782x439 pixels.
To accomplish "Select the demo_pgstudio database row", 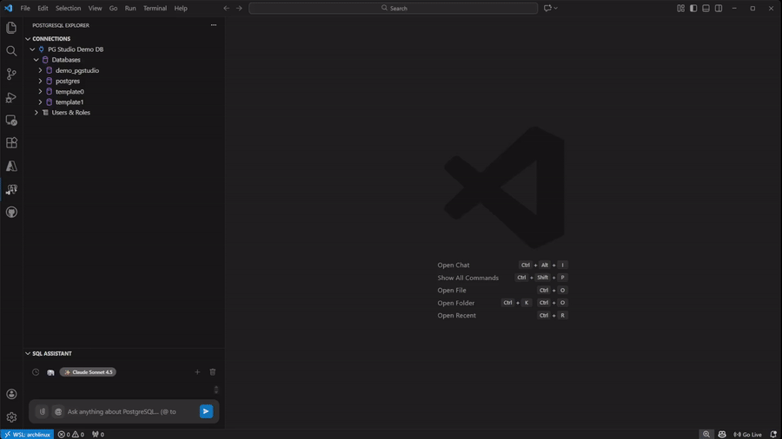I will tap(123, 70).
